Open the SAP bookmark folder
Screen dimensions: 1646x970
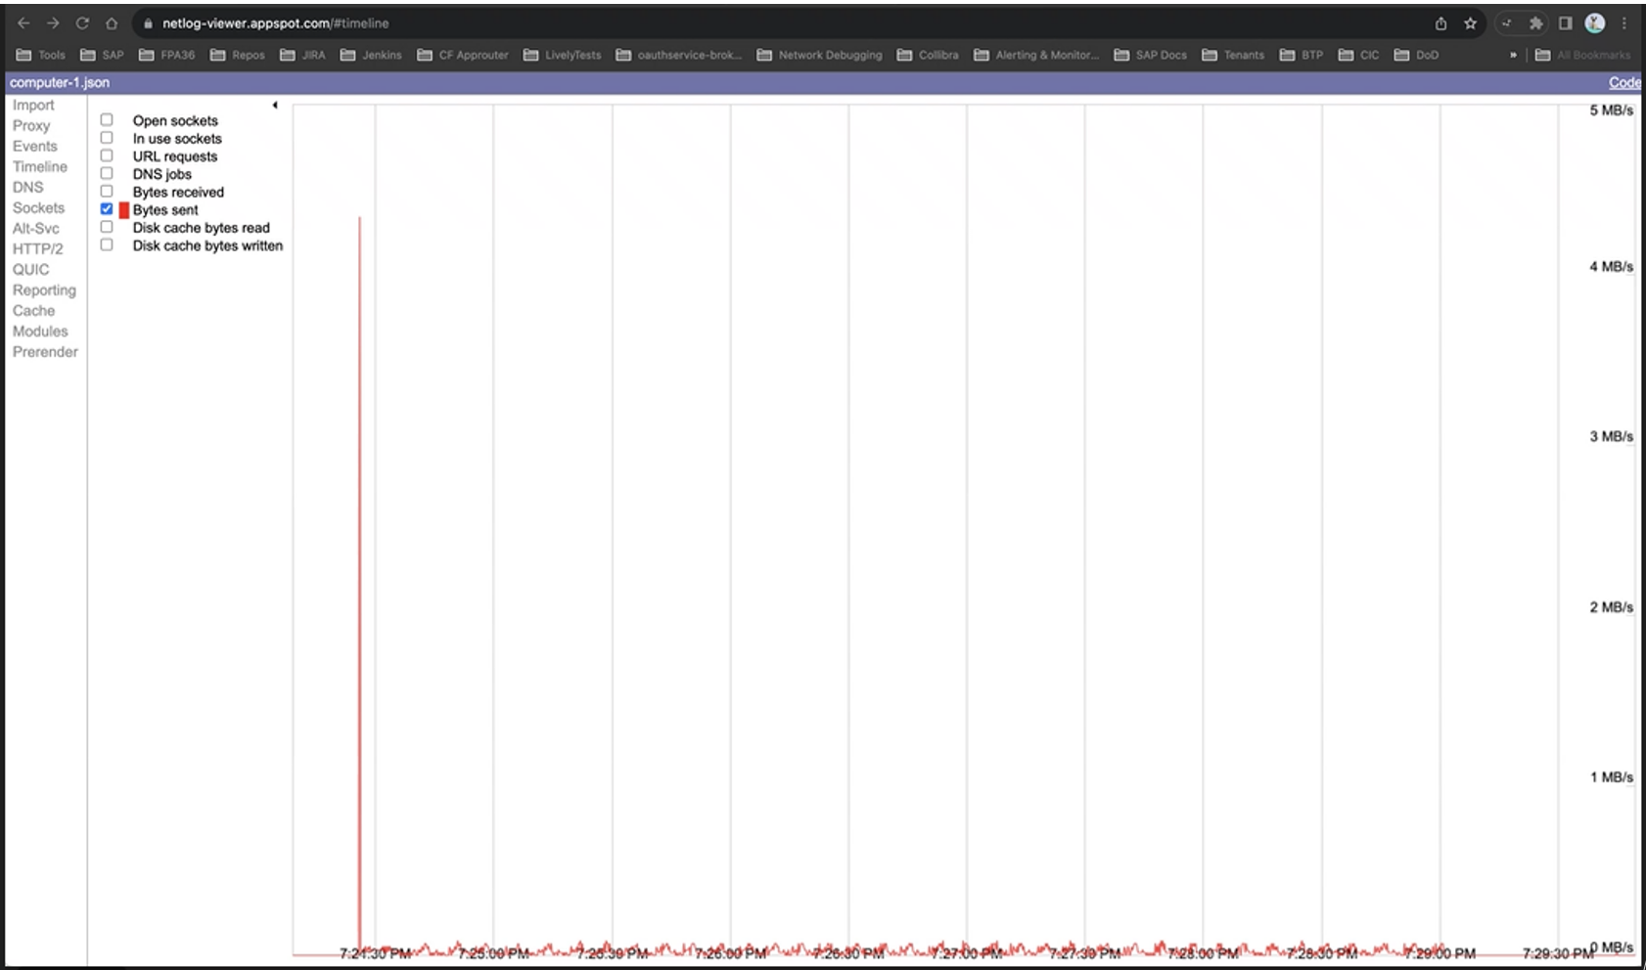click(x=102, y=55)
